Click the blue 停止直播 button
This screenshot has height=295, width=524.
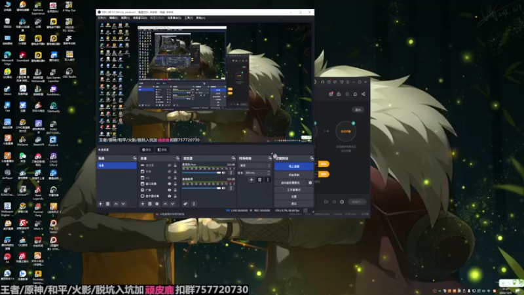pos(293,167)
